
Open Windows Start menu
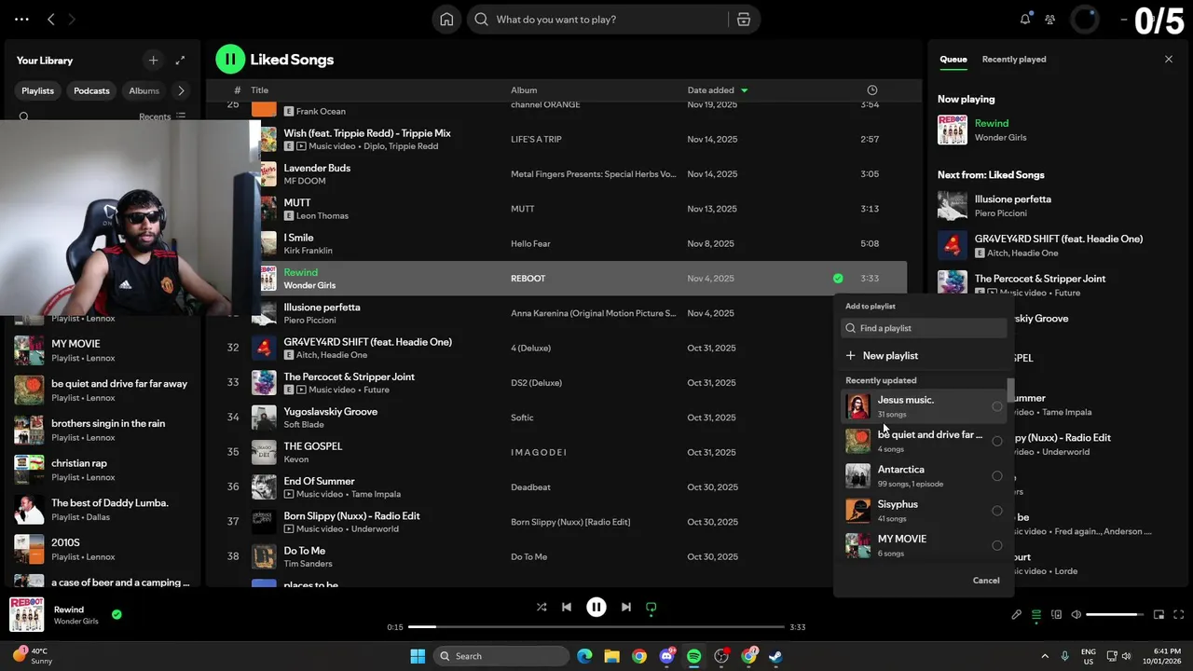[417, 656]
